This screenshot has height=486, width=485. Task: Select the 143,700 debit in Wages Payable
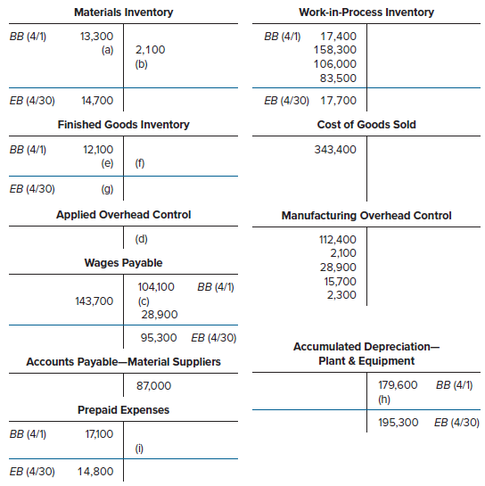pos(95,301)
